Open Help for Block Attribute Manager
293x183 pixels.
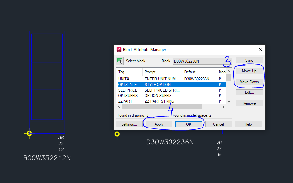click(x=248, y=124)
